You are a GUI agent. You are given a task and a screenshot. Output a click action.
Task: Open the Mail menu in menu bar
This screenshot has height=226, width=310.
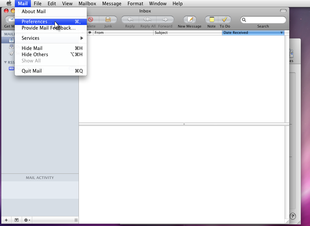coord(23,3)
